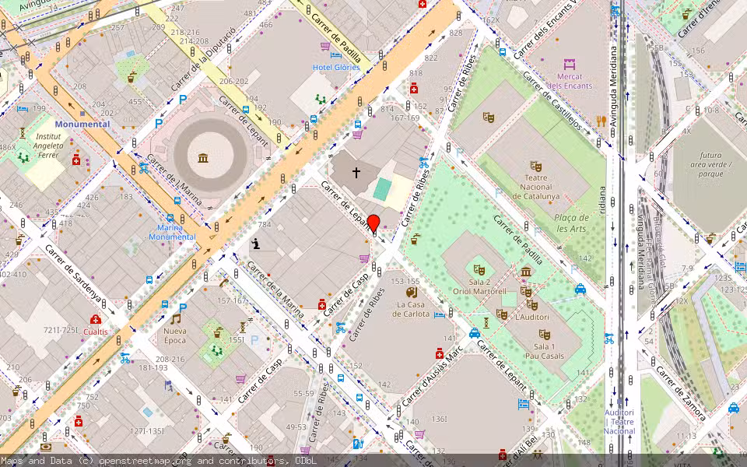Click the pharmacy cross icon near Cualtis
Screen dimensions: 747x467
coord(95,319)
